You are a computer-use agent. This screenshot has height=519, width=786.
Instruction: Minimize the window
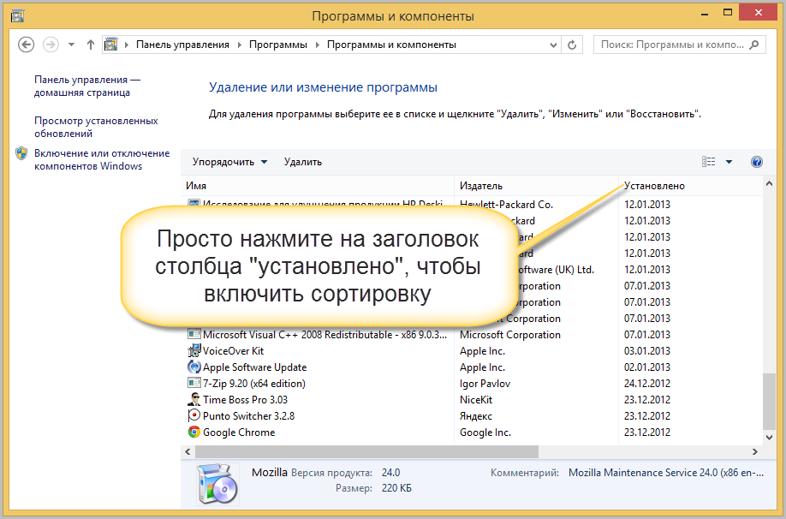pos(705,13)
